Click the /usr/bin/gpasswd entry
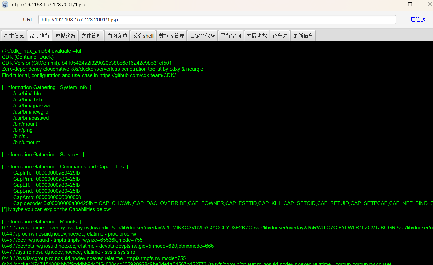The image size is (433, 265). coord(32,106)
